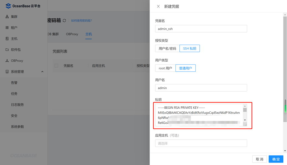Select the 集群 cluster icon in sidebar
Image resolution: width=287 pixels, height=165 pixels.
pos(6,17)
